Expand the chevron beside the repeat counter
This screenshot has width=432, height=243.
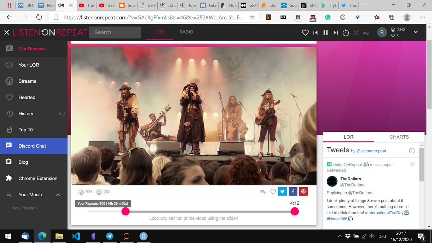tap(415, 32)
